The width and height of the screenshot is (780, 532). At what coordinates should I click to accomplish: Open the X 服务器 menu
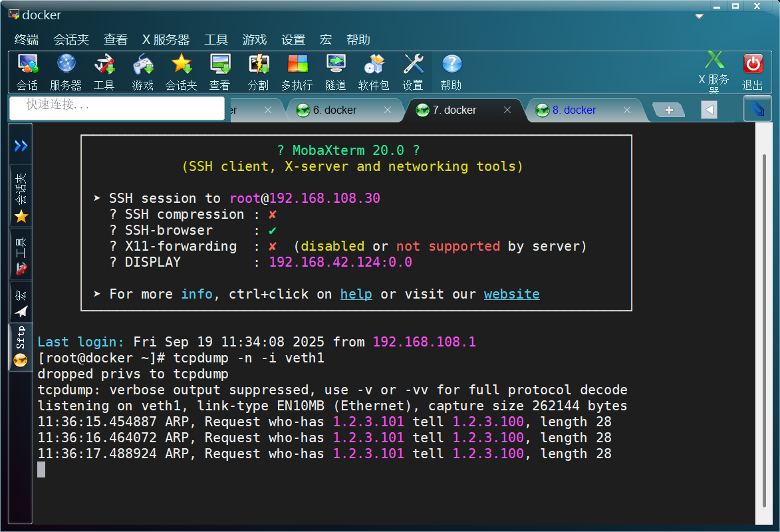point(166,39)
